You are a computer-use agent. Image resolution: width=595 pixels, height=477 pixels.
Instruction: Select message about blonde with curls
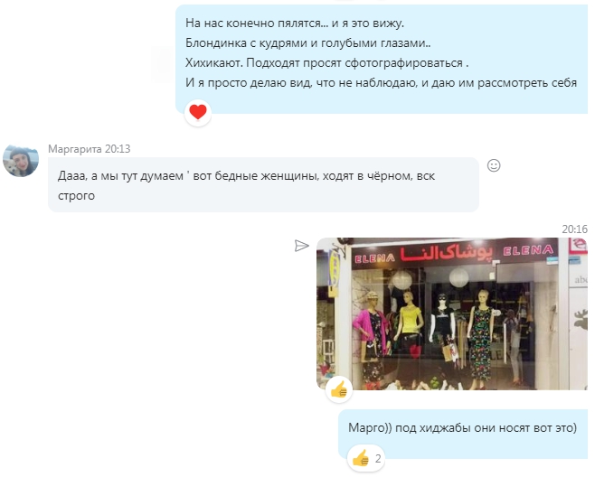(382, 59)
